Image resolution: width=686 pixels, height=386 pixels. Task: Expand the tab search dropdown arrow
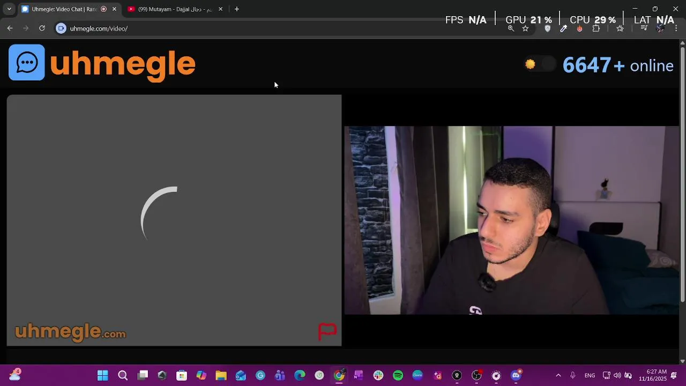click(9, 9)
